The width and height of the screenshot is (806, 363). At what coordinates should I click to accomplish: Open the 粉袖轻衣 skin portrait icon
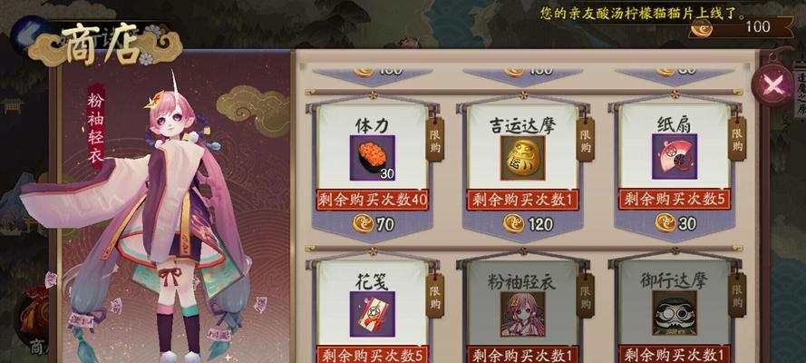click(x=523, y=314)
